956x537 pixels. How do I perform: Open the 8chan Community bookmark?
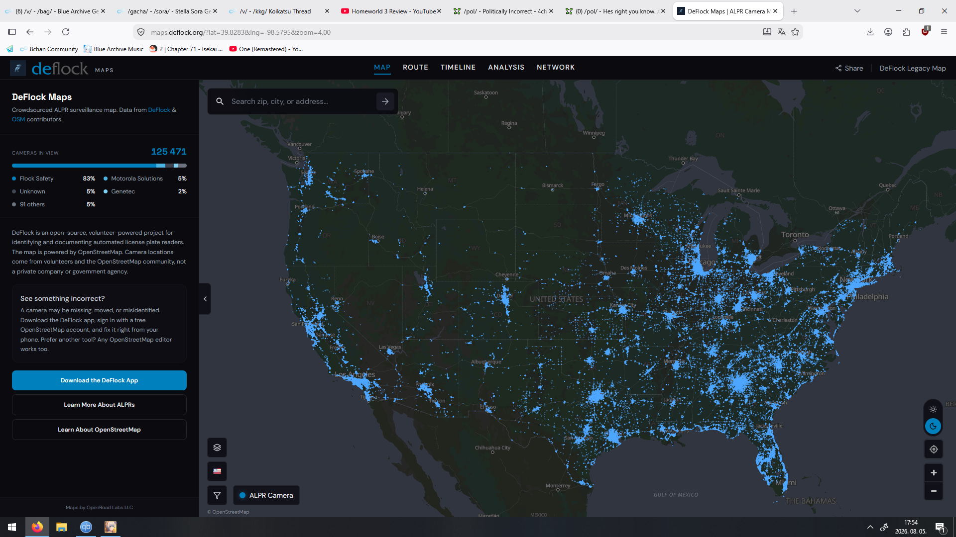pyautogui.click(x=49, y=49)
